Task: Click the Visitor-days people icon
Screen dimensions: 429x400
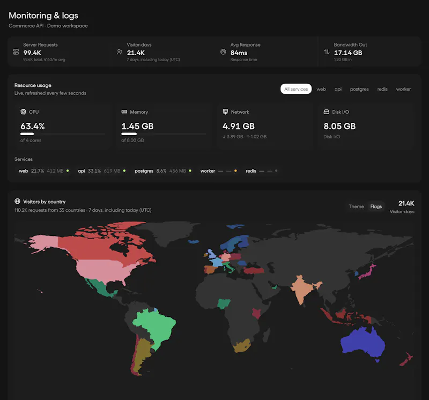Action: (120, 51)
